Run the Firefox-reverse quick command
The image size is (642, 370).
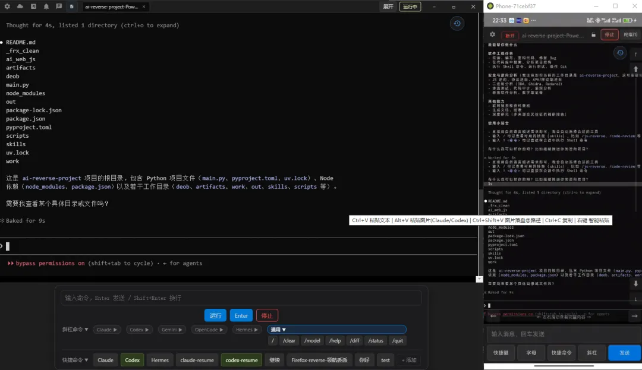(x=319, y=360)
